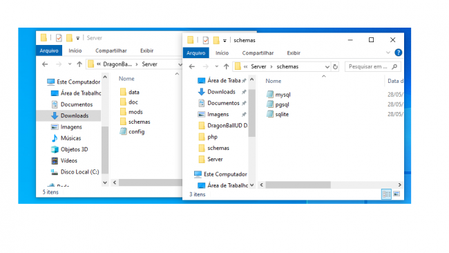This screenshot has width=449, height=253.
Task: Click right arrow of schemas horizontal scrollbar
Action: [400, 185]
